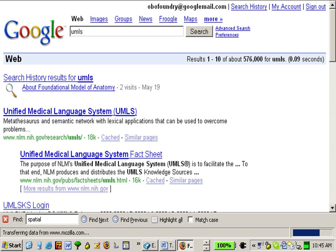
Task: Open the My Account link
Action: (286, 7)
